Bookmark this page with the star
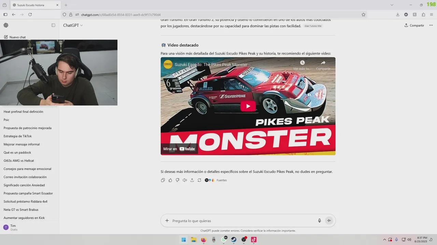The image size is (437, 245). (x=363, y=15)
